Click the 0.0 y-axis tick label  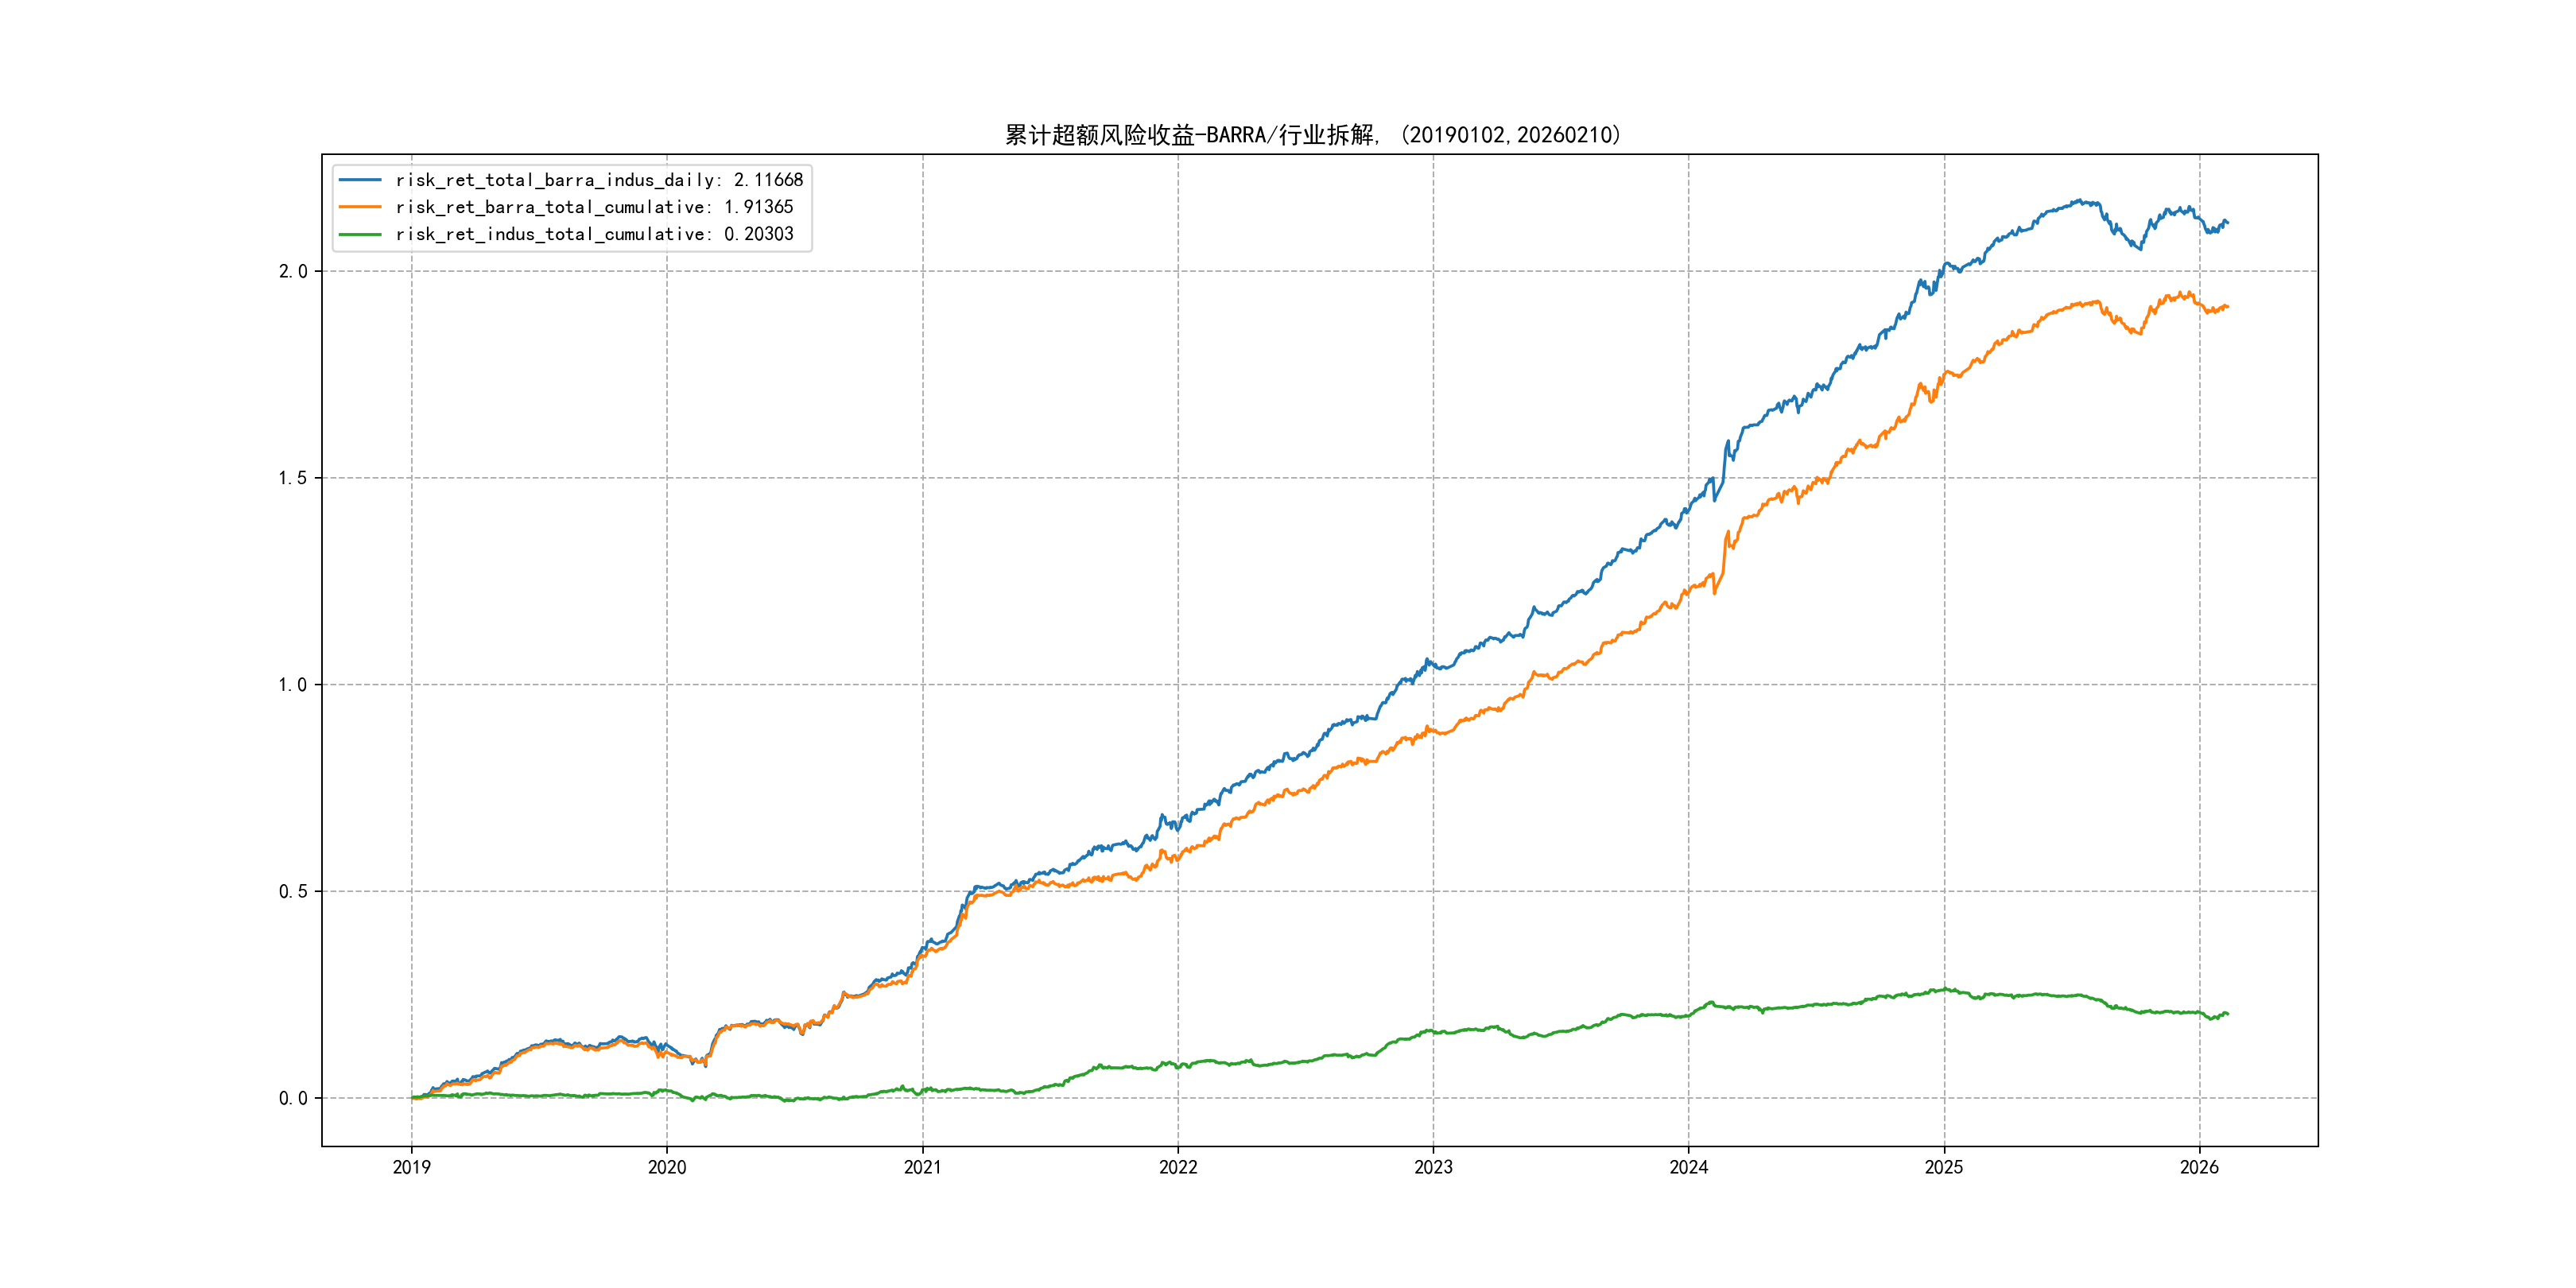[292, 1098]
